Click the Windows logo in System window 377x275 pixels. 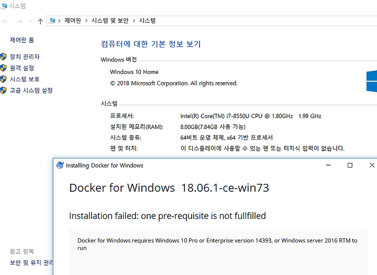tap(371, 81)
